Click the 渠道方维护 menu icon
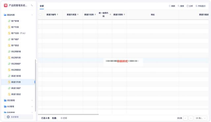 tap(9, 88)
